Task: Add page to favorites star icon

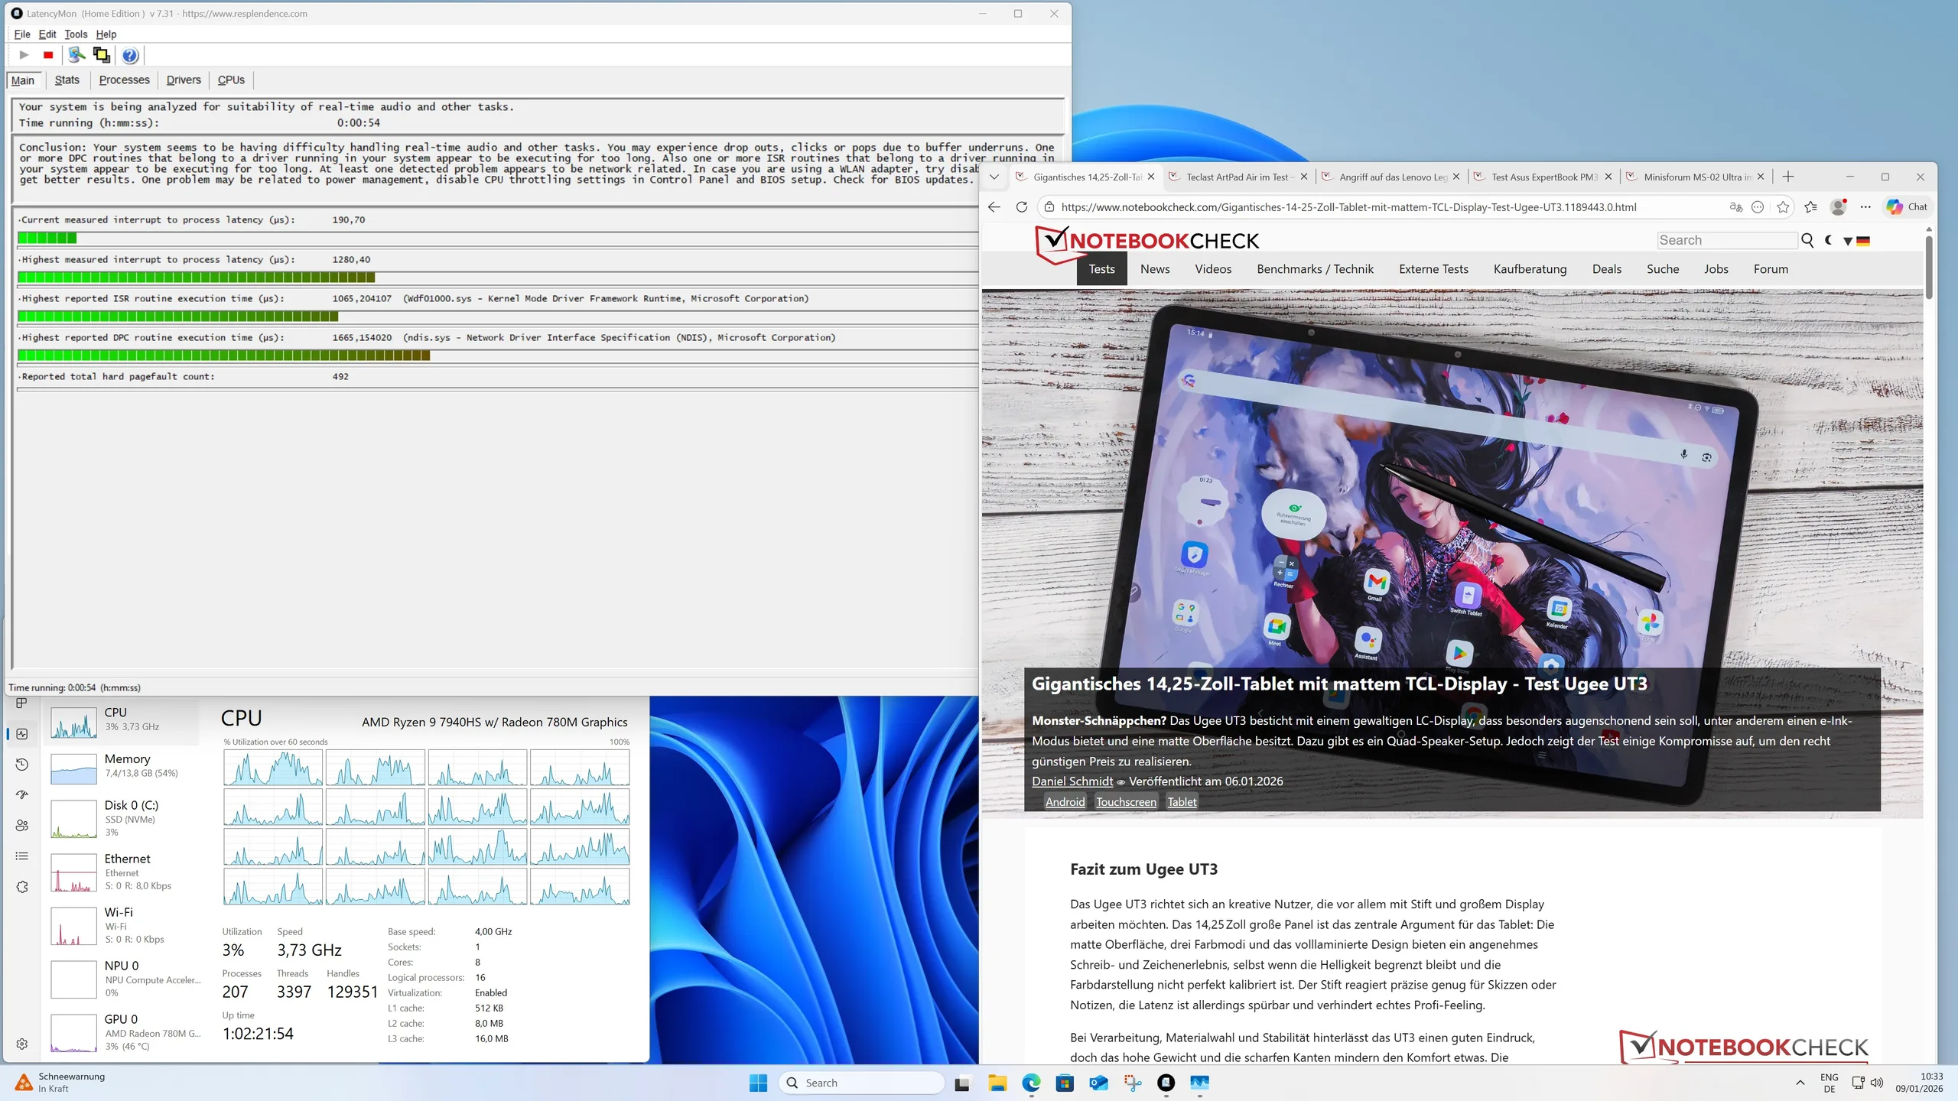Action: 1783,207
